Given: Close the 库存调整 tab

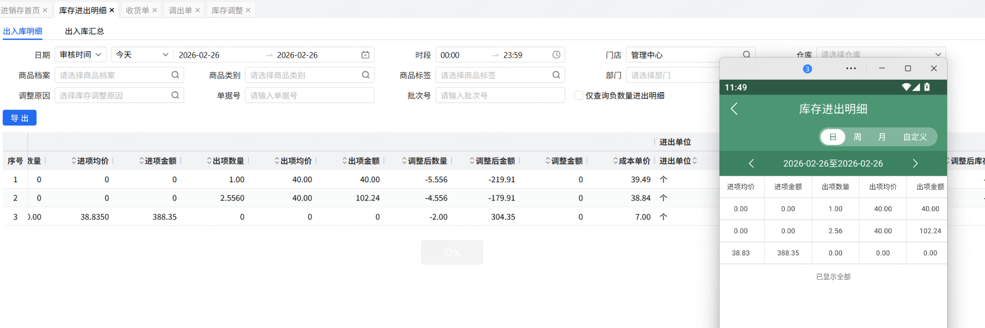Looking at the screenshot, I should point(248,10).
